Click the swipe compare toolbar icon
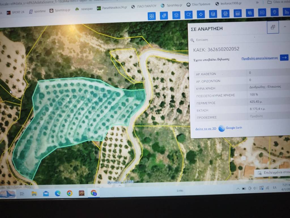 262,12
